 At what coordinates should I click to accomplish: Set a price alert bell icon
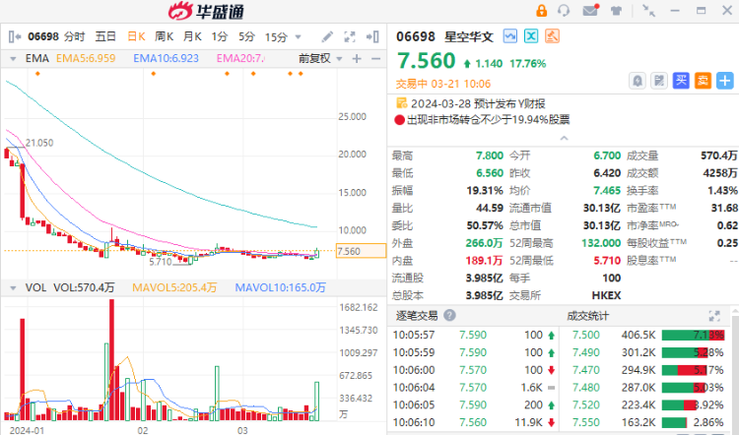pyautogui.click(x=638, y=81)
